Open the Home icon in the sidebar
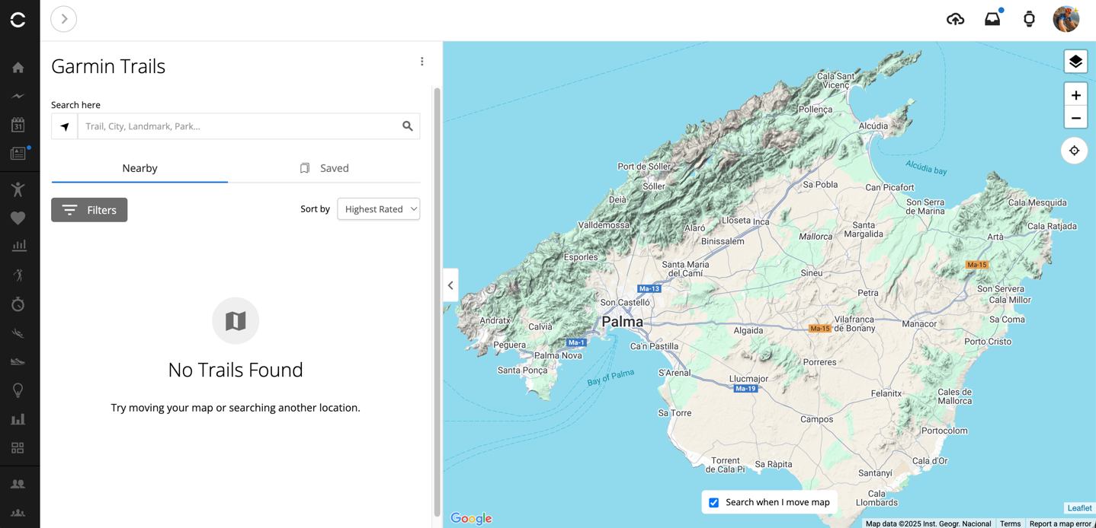The image size is (1096, 528). [18, 68]
